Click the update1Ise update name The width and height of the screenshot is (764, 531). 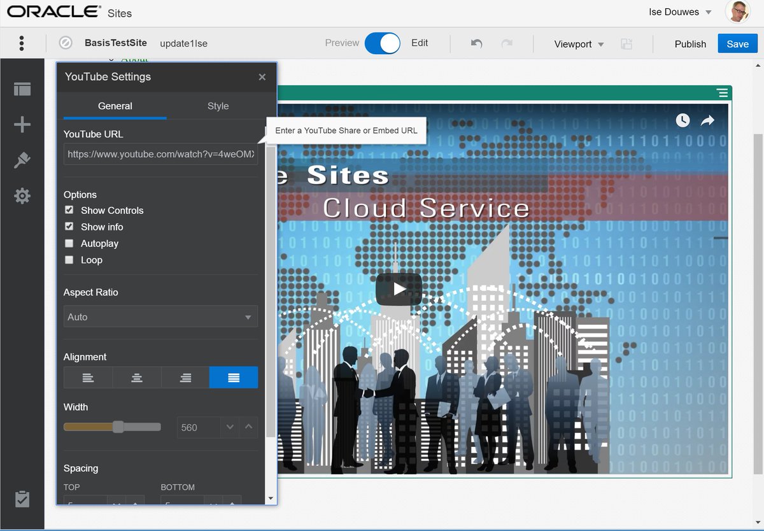click(x=183, y=43)
